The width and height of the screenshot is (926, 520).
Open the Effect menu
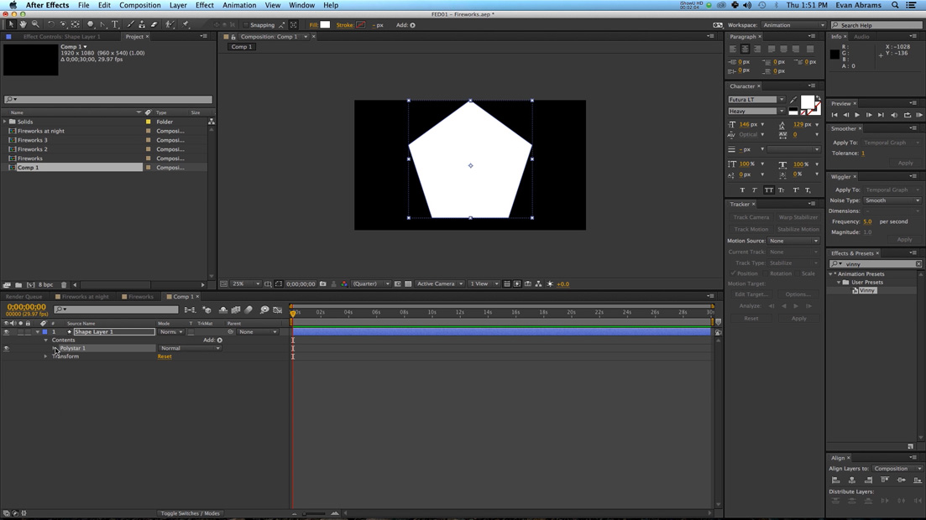click(x=204, y=5)
